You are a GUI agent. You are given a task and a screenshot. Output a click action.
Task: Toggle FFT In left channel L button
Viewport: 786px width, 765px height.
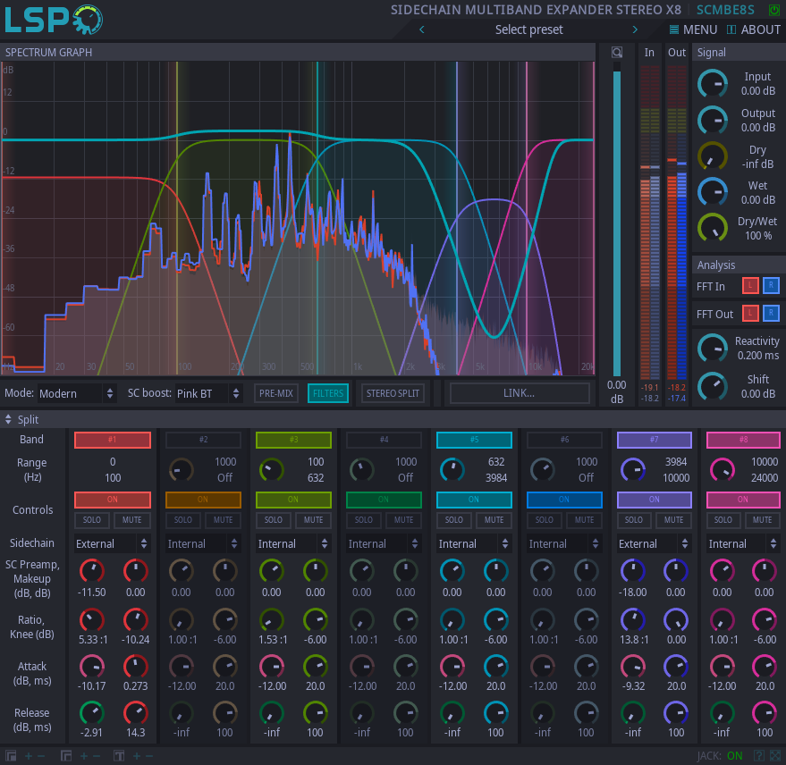click(750, 286)
